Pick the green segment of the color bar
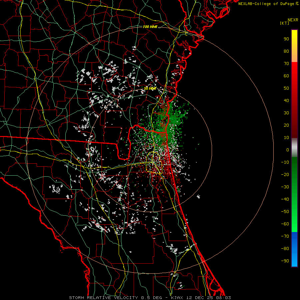 (x=294, y=194)
